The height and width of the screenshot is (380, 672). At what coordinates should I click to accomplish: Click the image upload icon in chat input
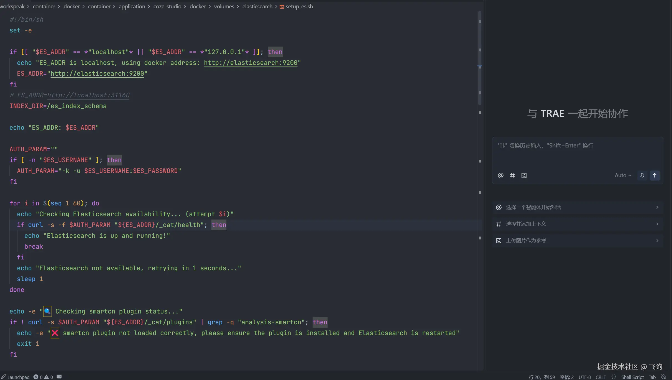pyautogui.click(x=524, y=175)
